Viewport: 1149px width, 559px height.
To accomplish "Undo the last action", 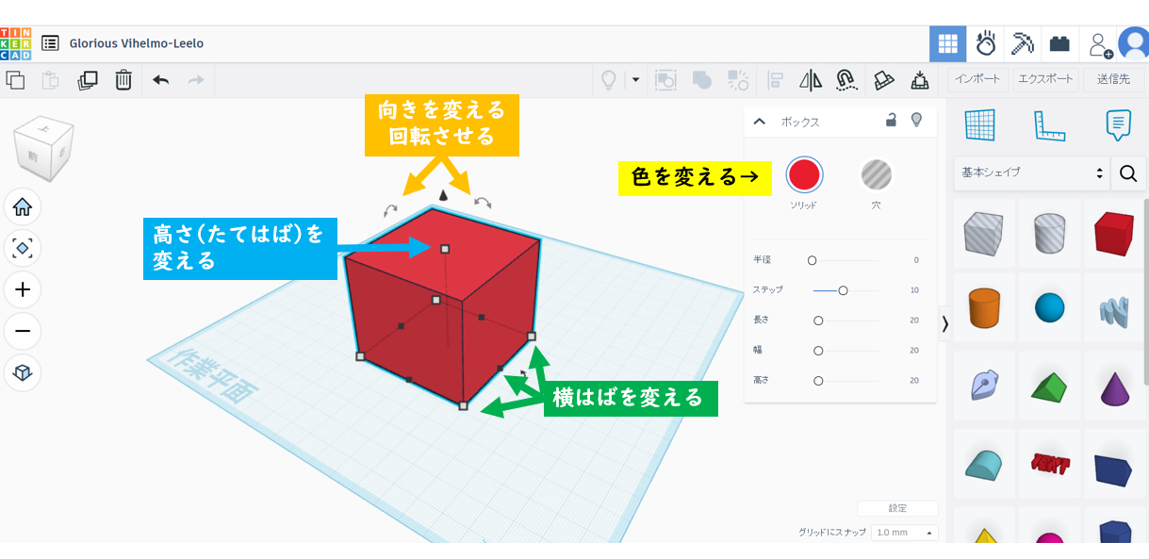I will (x=161, y=80).
